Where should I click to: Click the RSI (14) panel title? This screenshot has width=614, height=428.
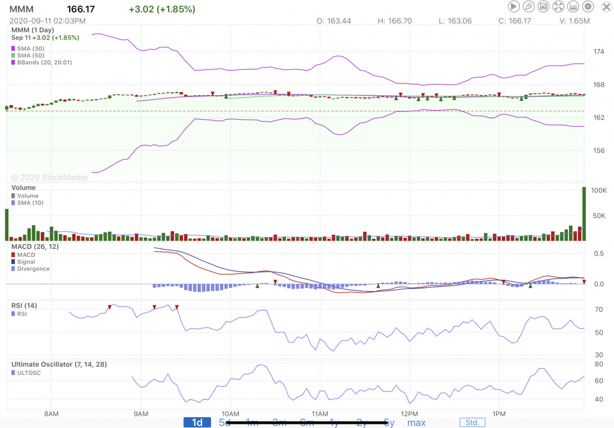(x=24, y=306)
